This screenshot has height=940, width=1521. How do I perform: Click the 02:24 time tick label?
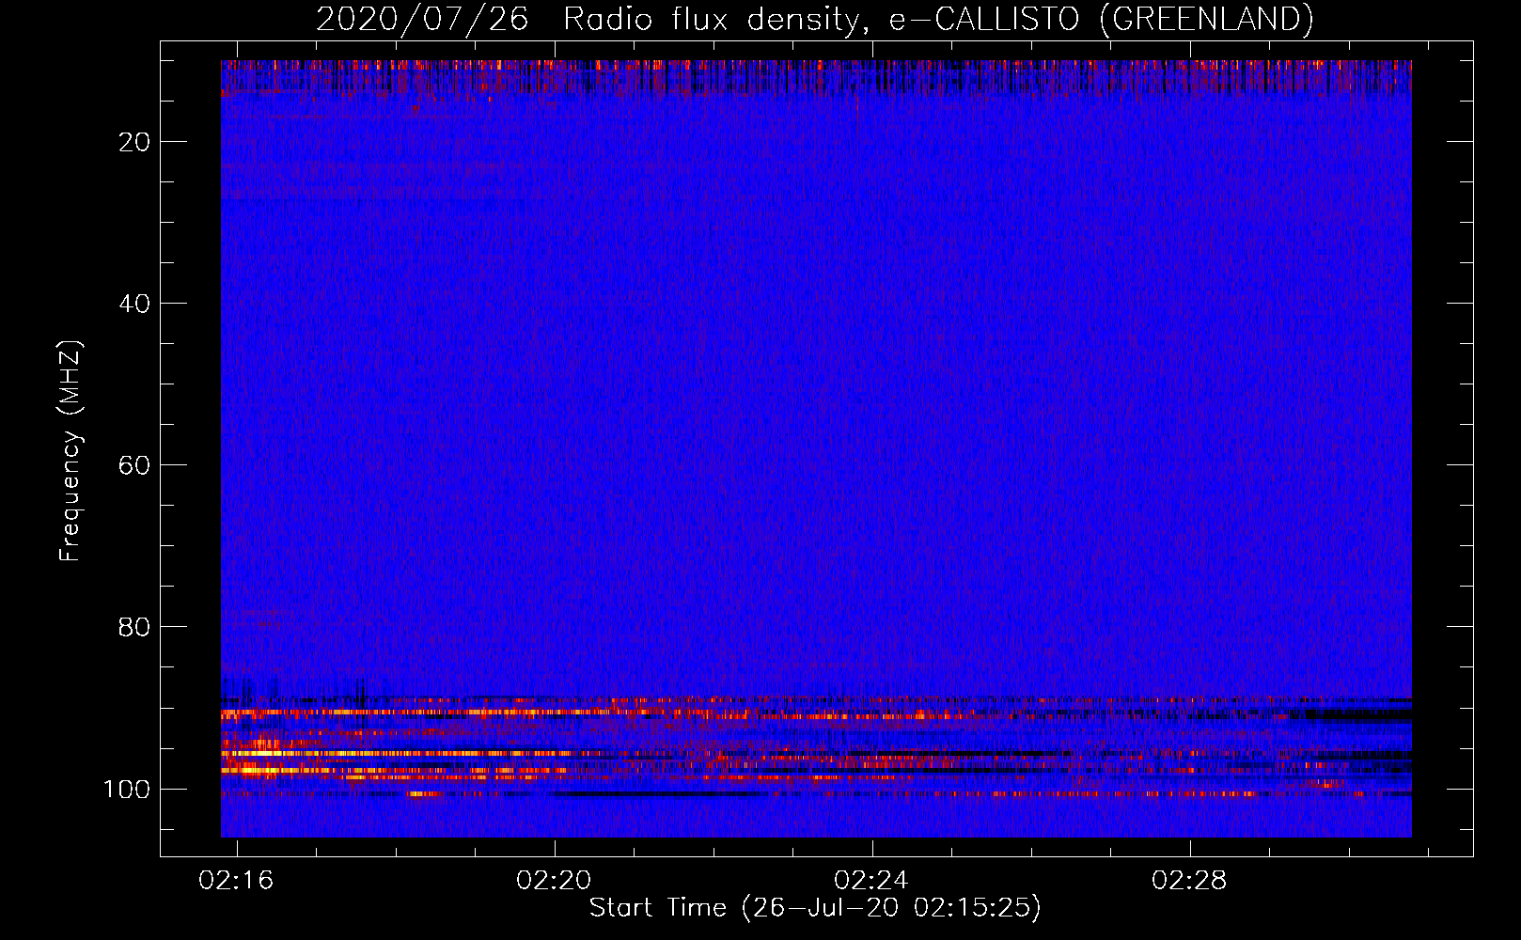[871, 880]
